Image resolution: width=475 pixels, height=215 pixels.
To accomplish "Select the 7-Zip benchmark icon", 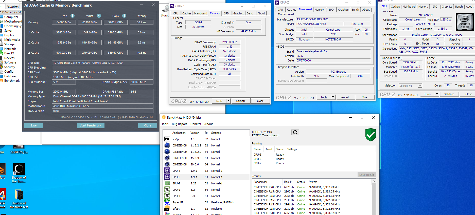I will (167, 139).
